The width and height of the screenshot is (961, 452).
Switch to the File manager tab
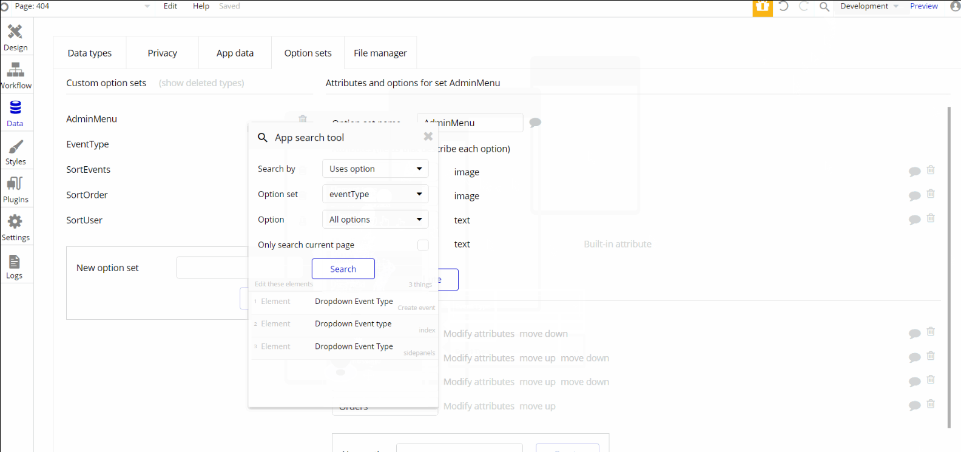pos(380,53)
